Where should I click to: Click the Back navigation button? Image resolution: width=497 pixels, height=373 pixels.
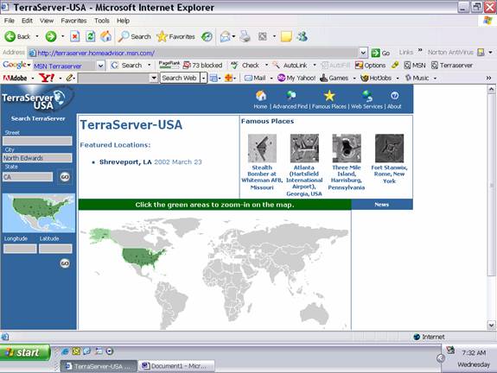click(x=17, y=37)
